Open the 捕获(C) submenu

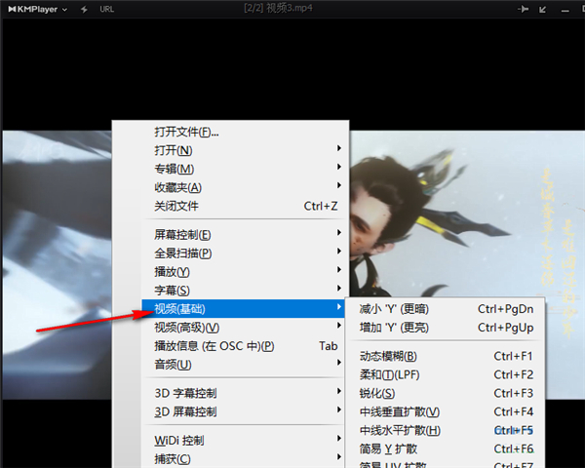(x=245, y=458)
